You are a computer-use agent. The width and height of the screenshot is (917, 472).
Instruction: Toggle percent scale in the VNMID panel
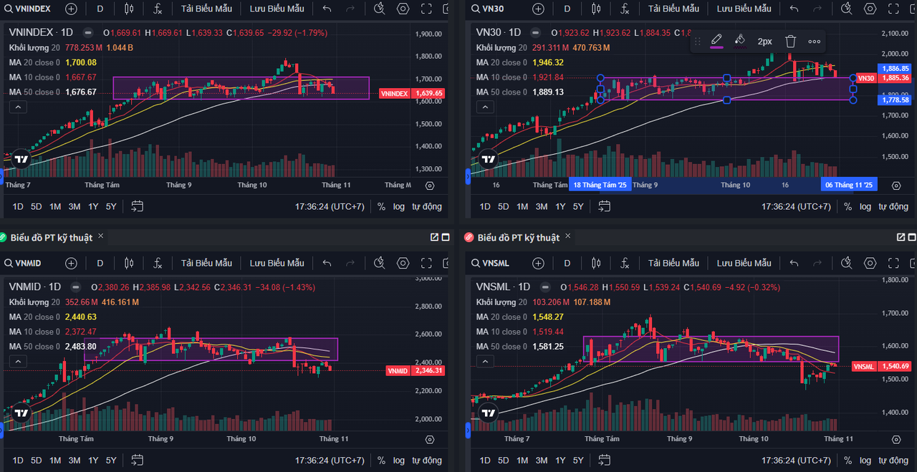[380, 461]
